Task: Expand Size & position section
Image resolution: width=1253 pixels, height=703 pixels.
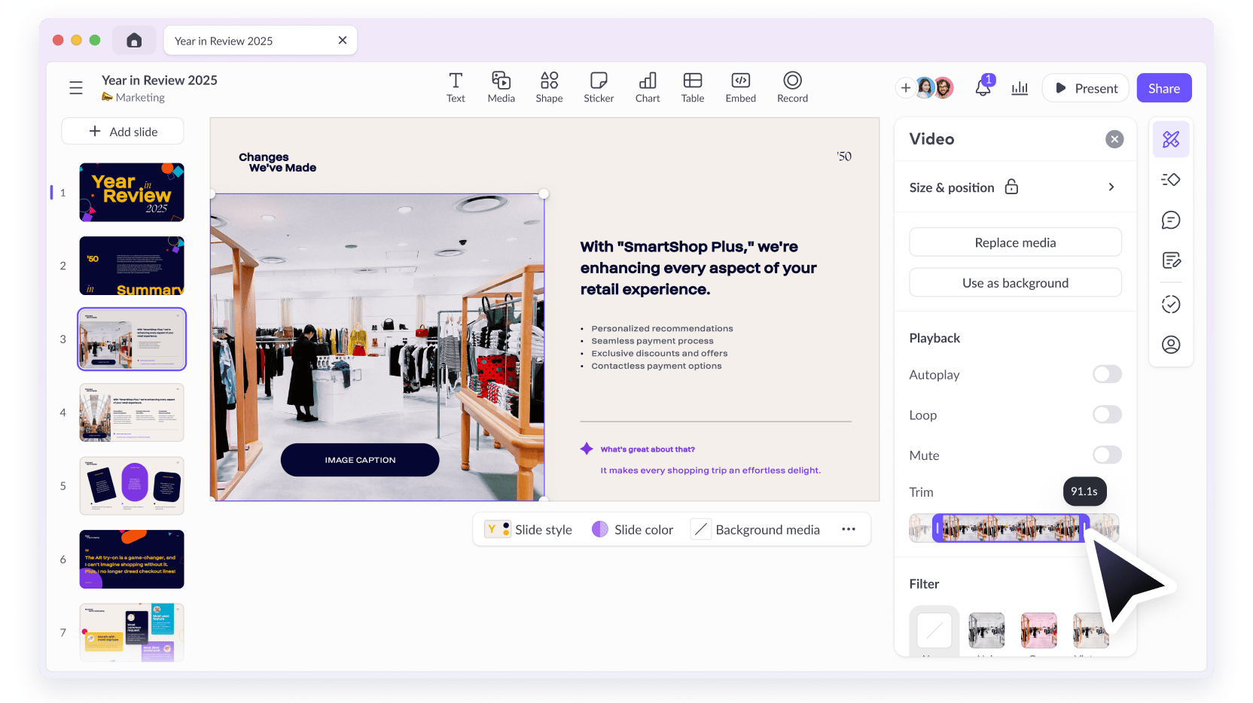Action: click(1111, 187)
